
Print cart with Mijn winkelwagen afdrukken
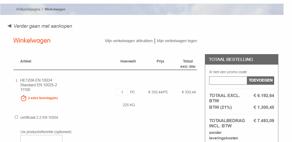tap(129, 41)
